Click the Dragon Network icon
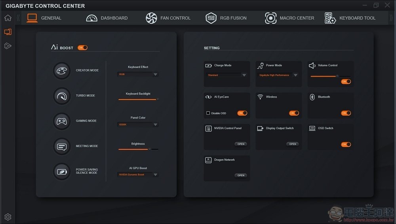Viewport: 396px width, 224px height. click(x=208, y=160)
